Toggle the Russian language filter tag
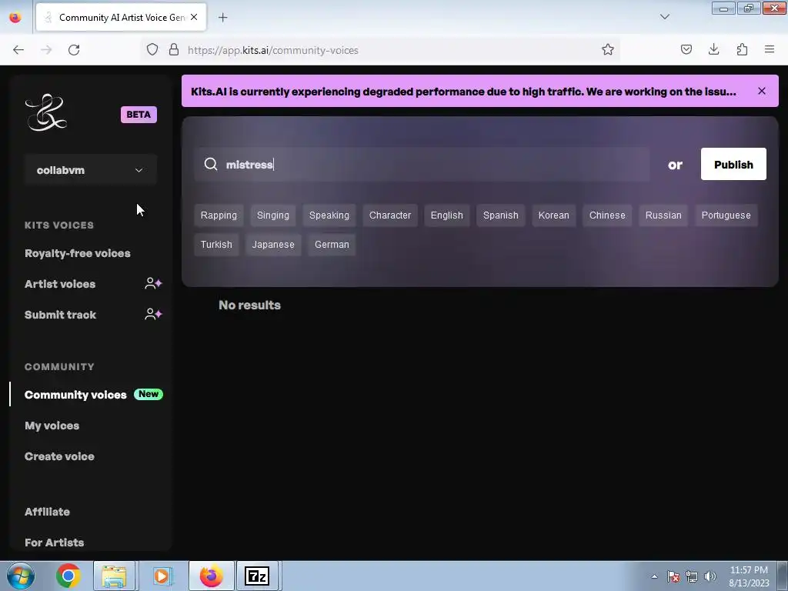The image size is (788, 591). [663, 215]
